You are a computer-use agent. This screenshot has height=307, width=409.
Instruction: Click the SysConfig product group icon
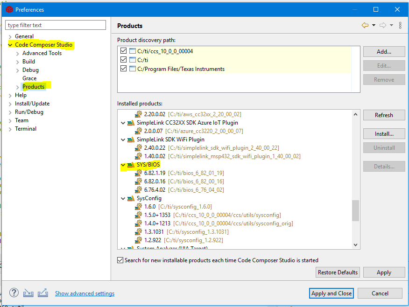click(x=131, y=198)
